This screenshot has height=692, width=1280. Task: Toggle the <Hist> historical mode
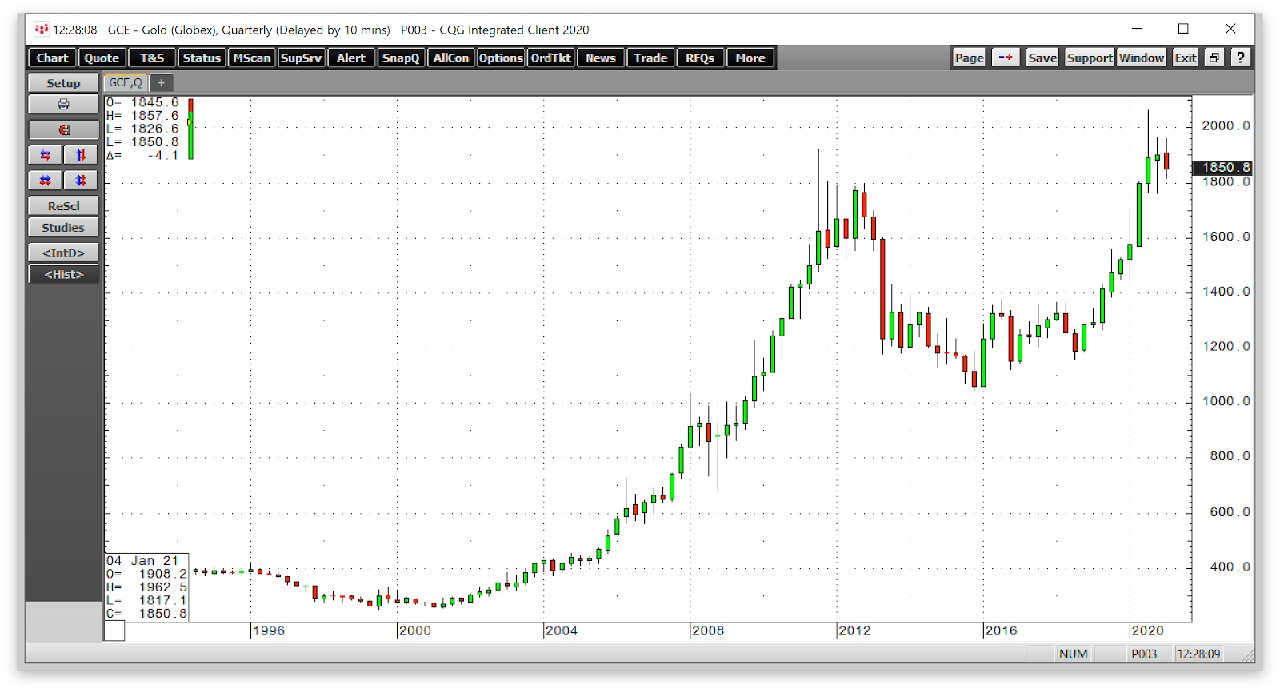click(63, 274)
